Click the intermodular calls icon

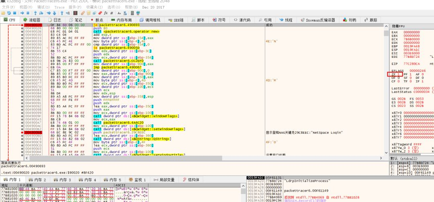pos(125,13)
